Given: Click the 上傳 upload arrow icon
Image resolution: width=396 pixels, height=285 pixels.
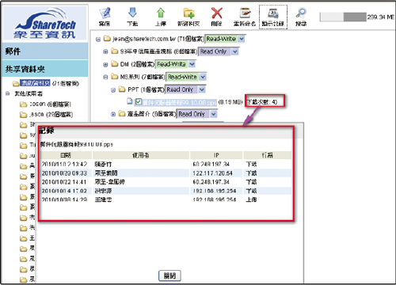Looking at the screenshot, I should [161, 13].
